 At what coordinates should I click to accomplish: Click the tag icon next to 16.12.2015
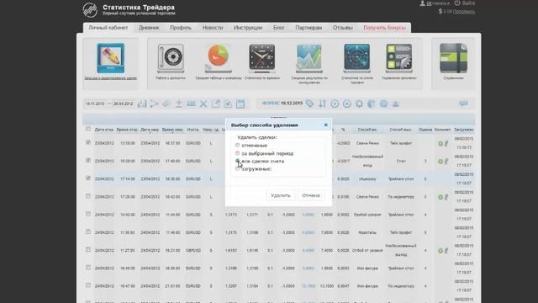(x=310, y=104)
